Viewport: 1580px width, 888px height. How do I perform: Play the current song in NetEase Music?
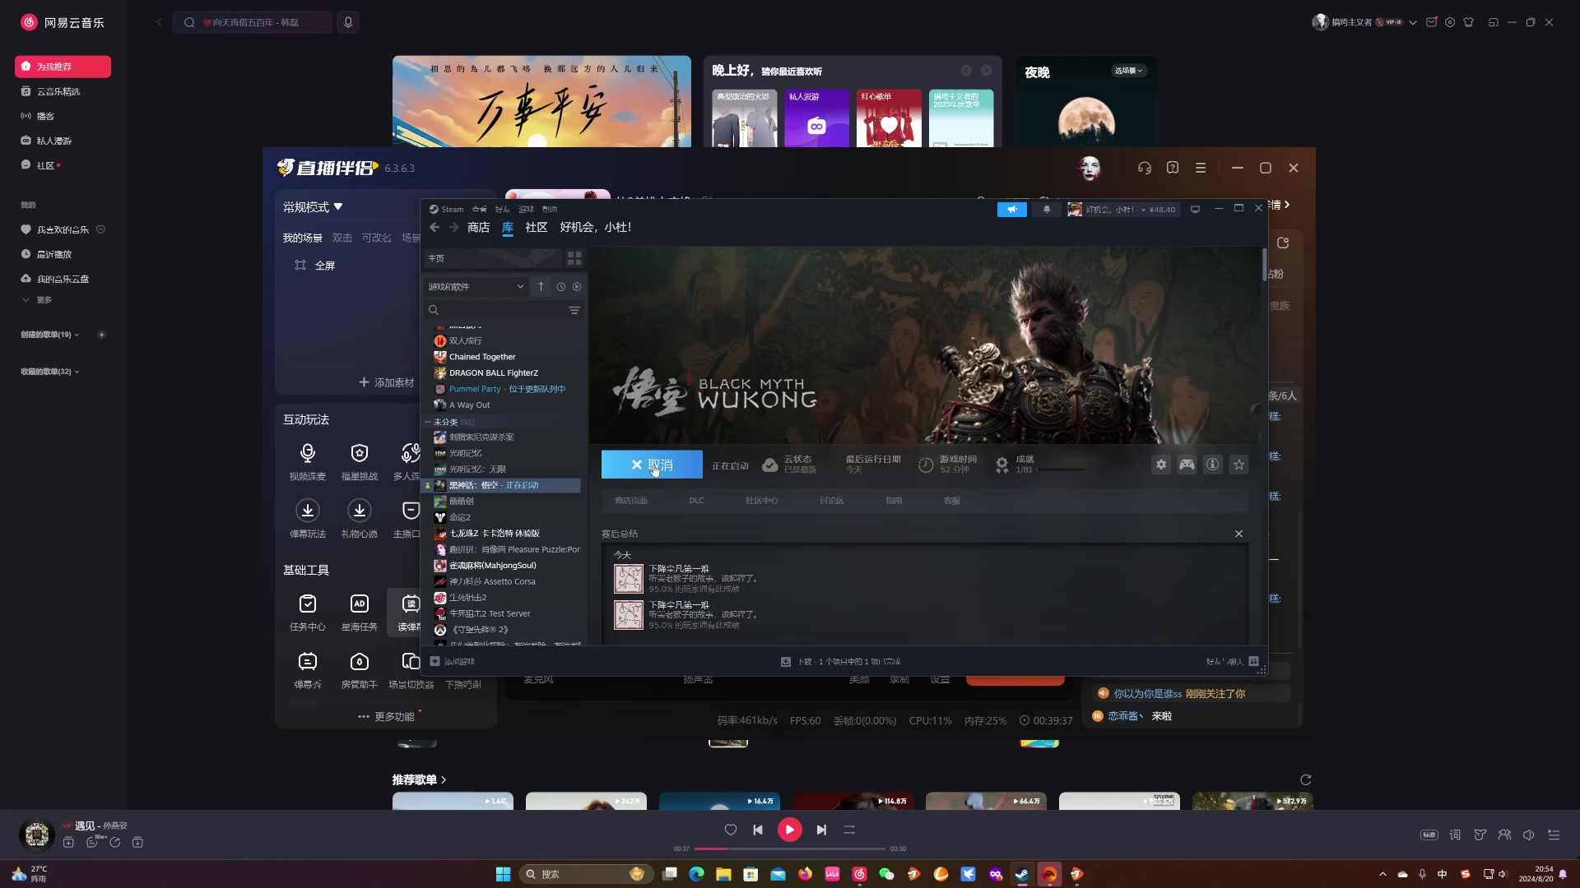pyautogui.click(x=790, y=830)
